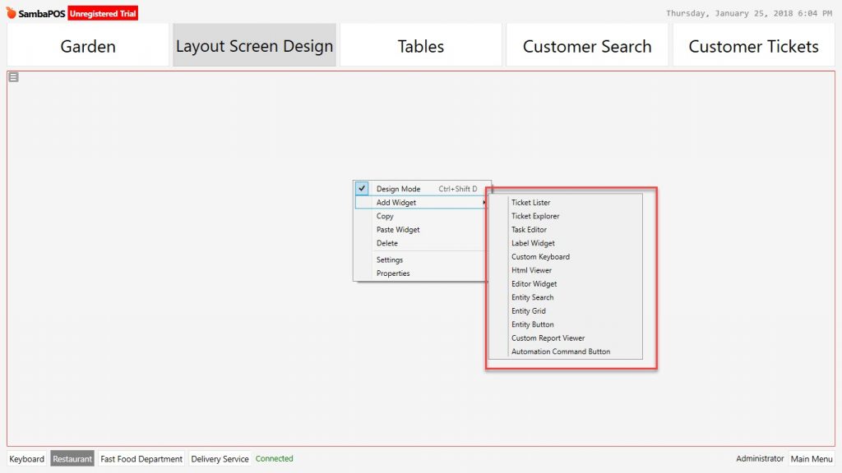Click the Keyboard button in status bar
The image size is (842, 473).
click(x=26, y=458)
